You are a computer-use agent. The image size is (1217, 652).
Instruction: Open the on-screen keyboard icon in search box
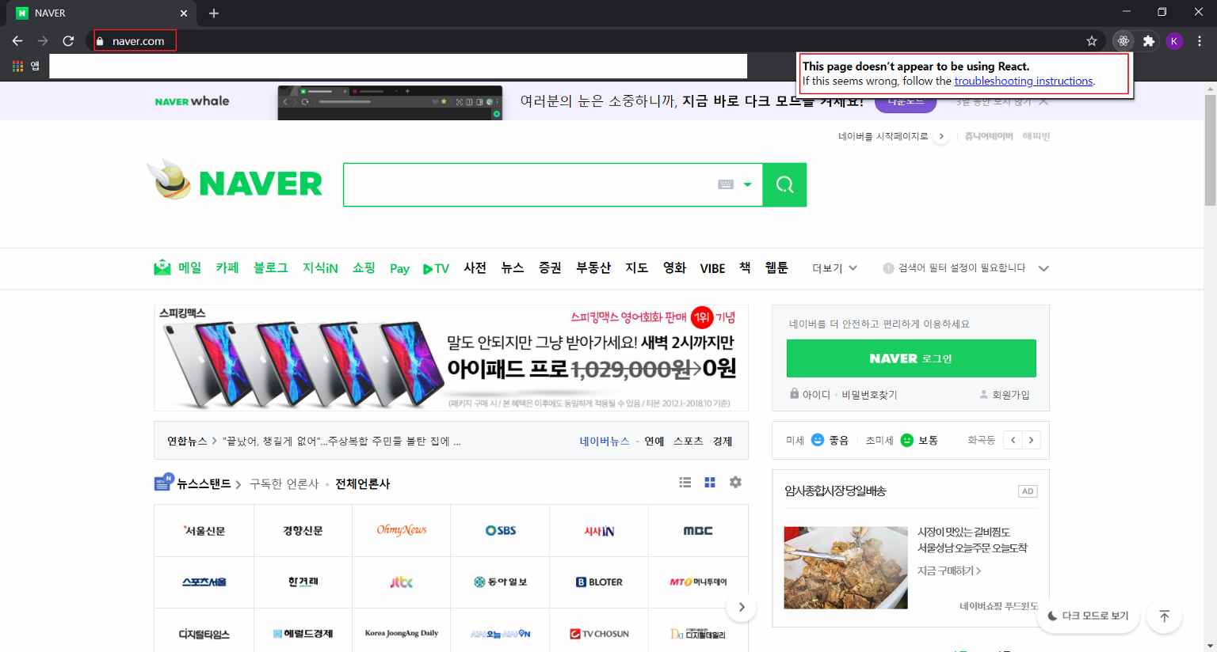(x=726, y=184)
